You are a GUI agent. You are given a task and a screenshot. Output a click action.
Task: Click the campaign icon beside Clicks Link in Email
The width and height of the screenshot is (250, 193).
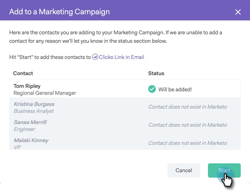95,57
